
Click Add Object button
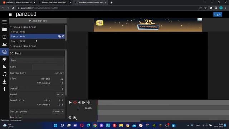[38, 21]
